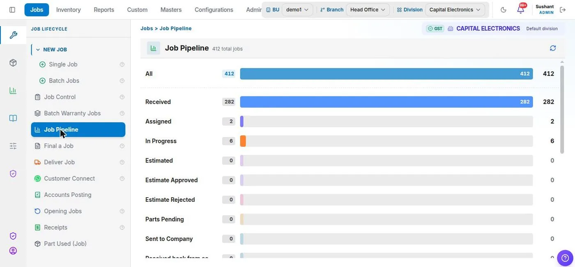Image resolution: width=575 pixels, height=267 pixels.
Task: Click the Assigned pipeline row label
Action: pos(158,121)
